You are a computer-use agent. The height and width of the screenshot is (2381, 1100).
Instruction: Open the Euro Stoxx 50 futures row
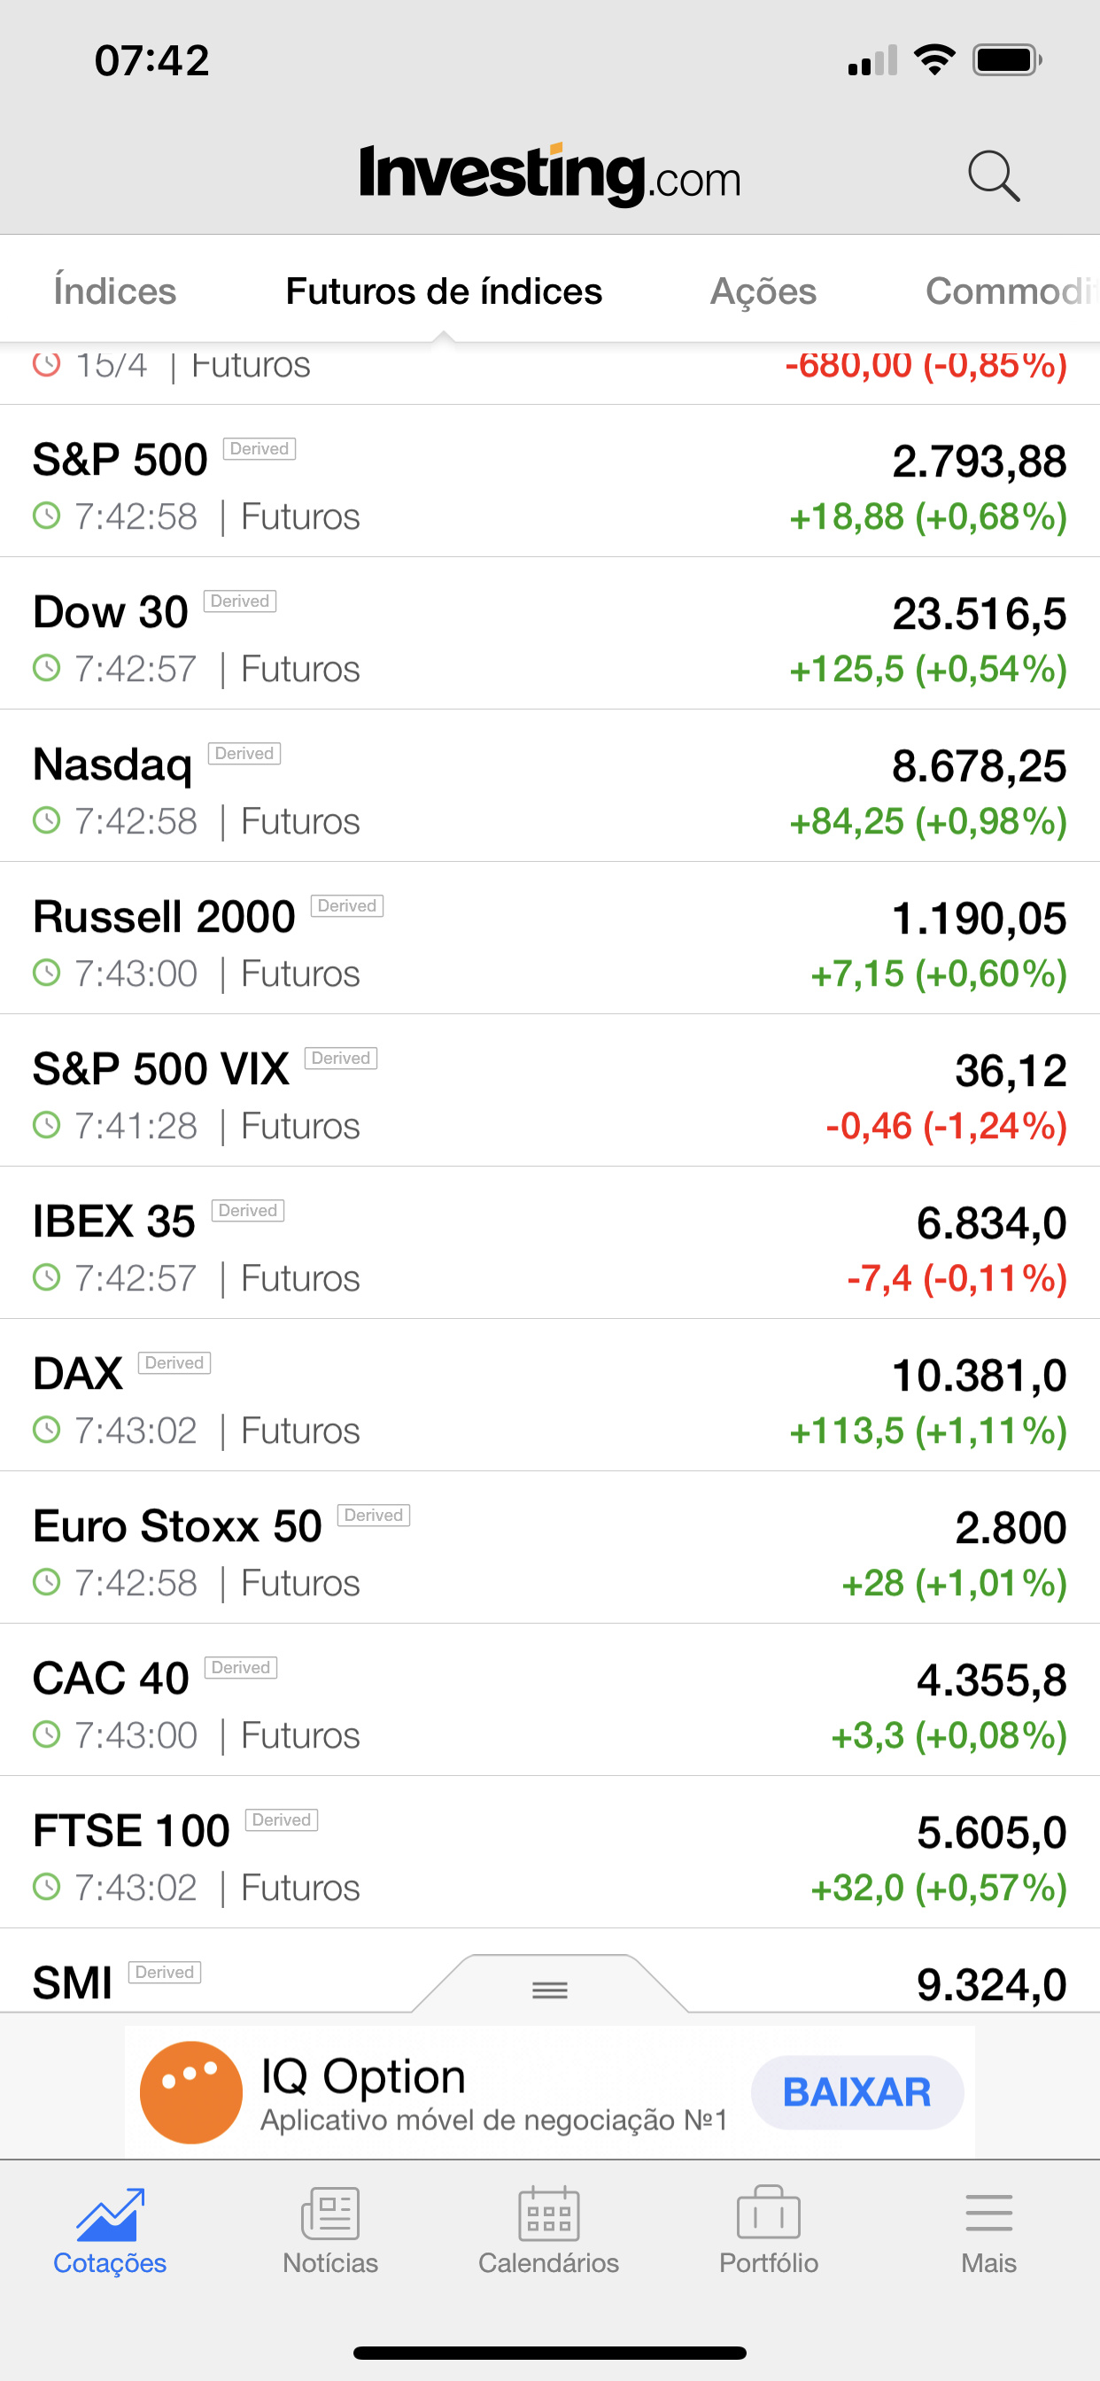pyautogui.click(x=550, y=1548)
